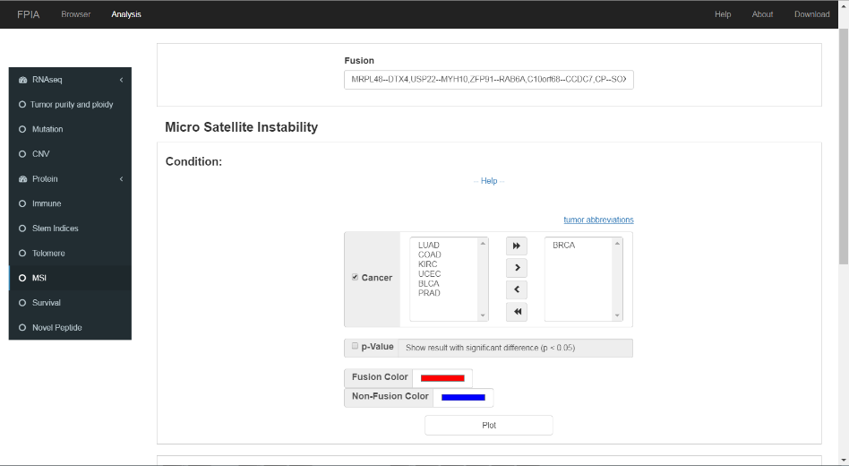Select KIRC in available cancer list
Screen dimensions: 849x466
[428, 264]
